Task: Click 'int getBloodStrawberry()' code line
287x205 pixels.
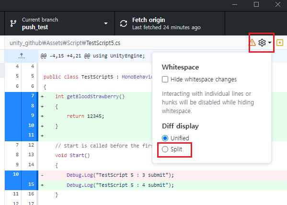Action: click(90, 96)
